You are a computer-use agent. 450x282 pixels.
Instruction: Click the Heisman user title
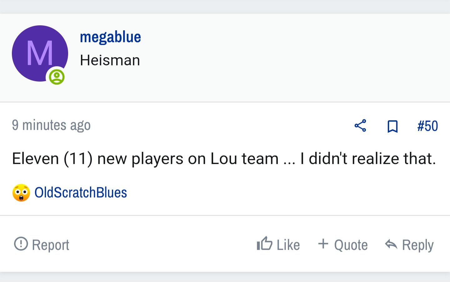[110, 60]
